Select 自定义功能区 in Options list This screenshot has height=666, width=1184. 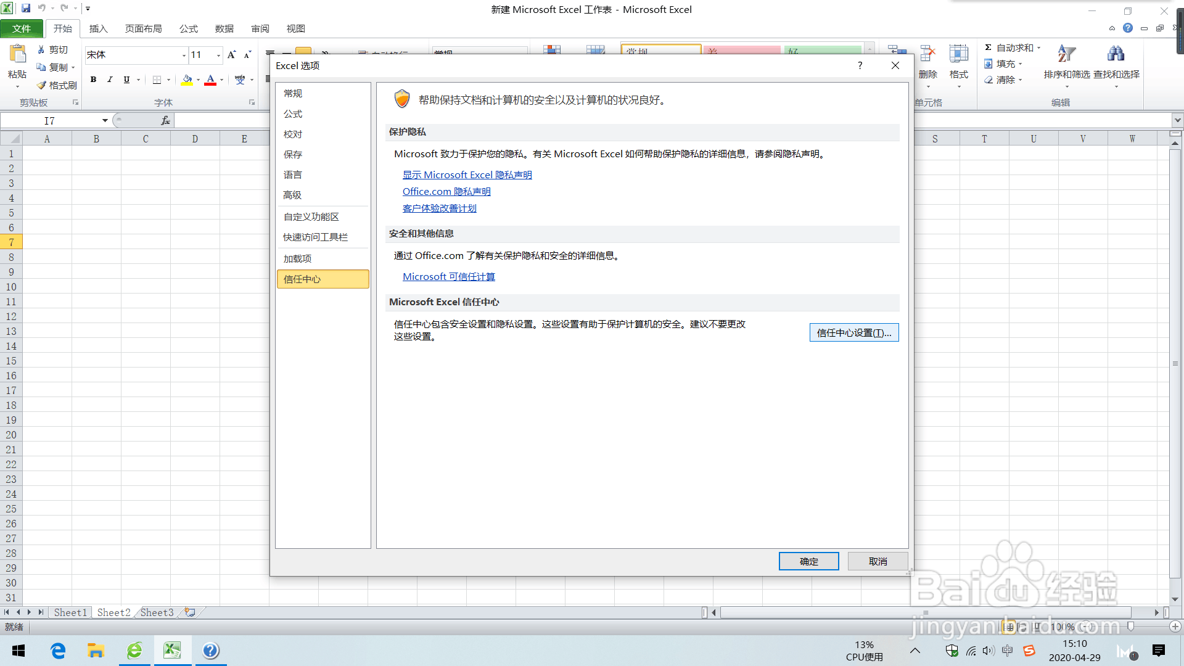(323, 217)
